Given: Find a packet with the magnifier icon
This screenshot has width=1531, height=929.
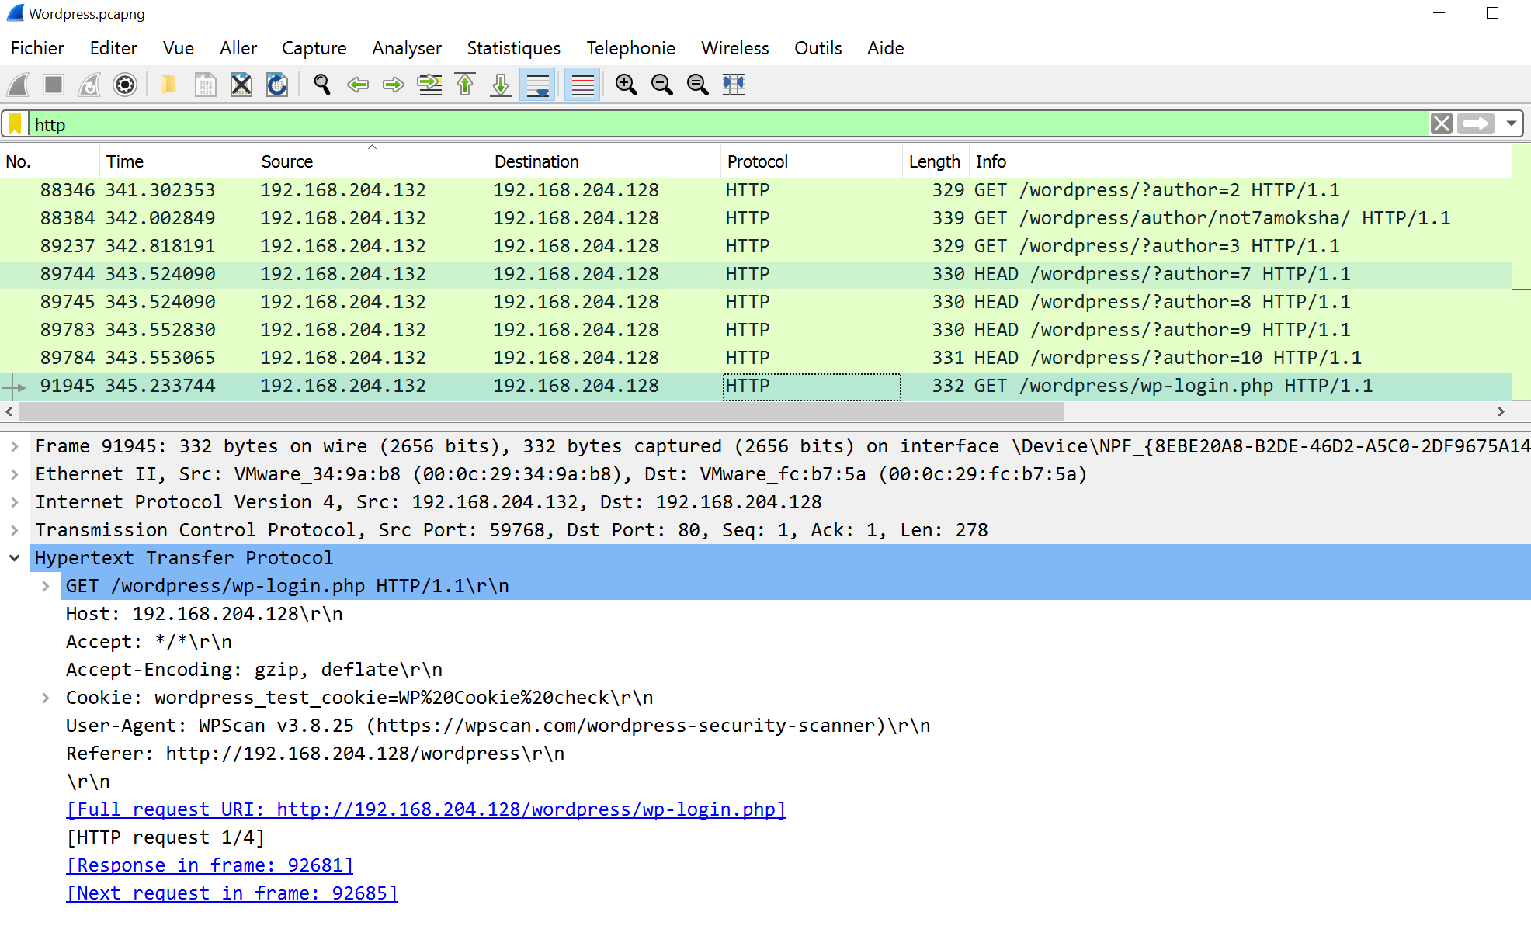Looking at the screenshot, I should point(322,85).
